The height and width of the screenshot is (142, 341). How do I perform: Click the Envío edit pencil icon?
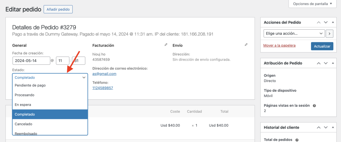pos(246,44)
